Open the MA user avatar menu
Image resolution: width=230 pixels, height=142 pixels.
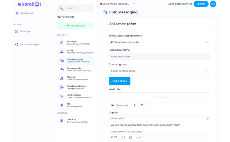[213, 4]
